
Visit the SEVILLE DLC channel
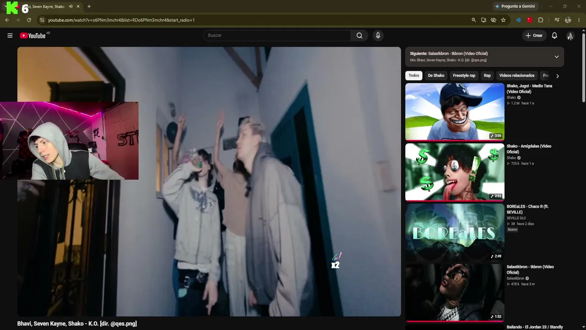pyautogui.click(x=516, y=218)
